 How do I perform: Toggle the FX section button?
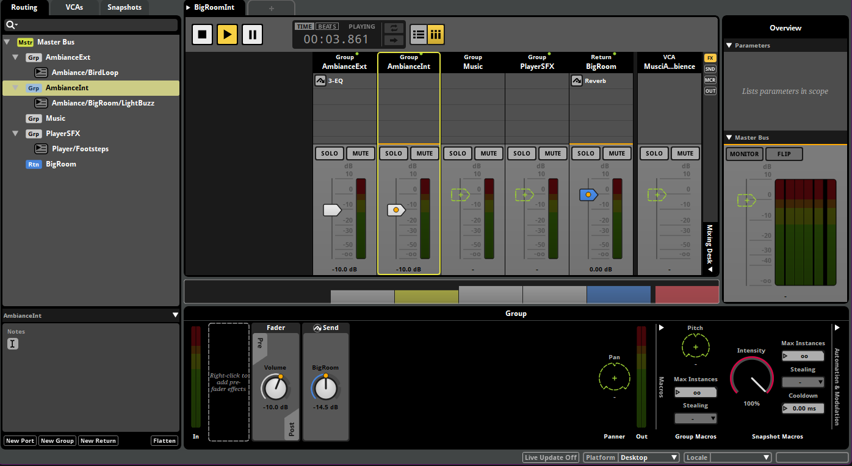click(x=710, y=58)
